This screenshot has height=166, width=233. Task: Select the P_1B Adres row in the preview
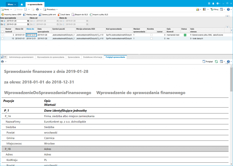click(x=115, y=149)
